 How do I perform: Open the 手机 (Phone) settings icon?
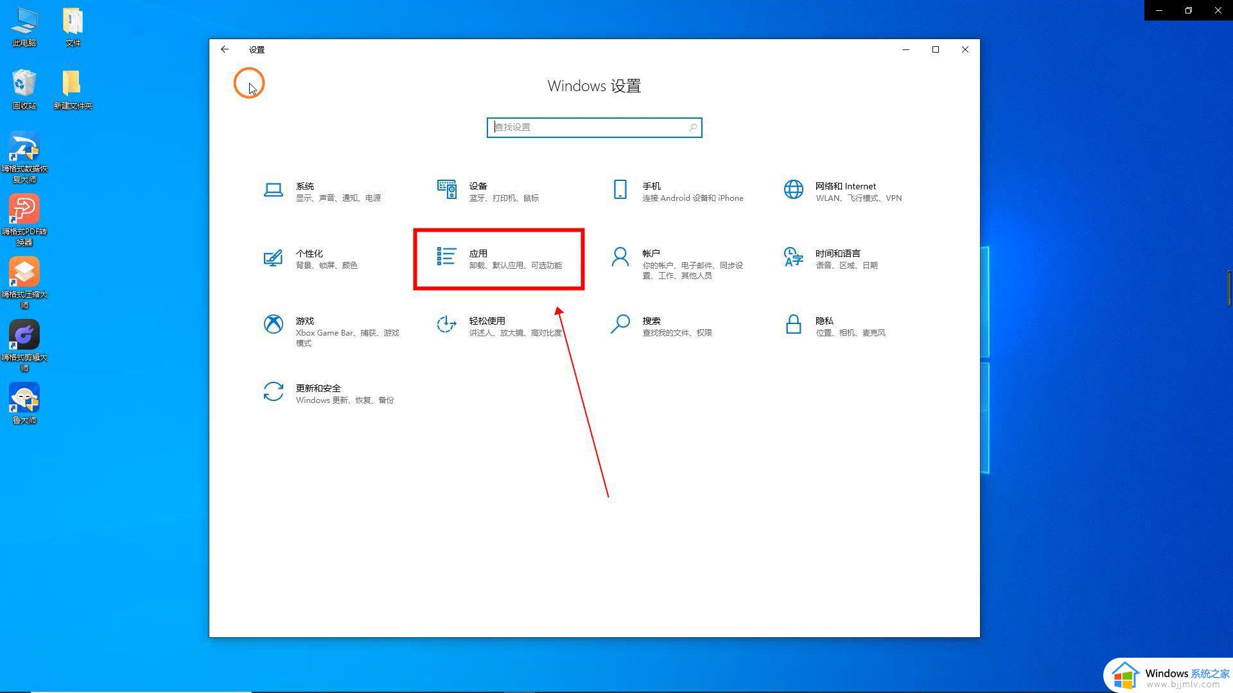pos(620,189)
